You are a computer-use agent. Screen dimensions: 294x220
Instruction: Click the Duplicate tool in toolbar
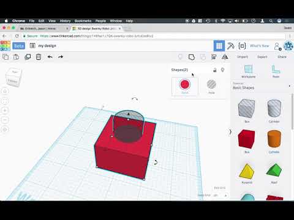pyautogui.click(x=28, y=57)
